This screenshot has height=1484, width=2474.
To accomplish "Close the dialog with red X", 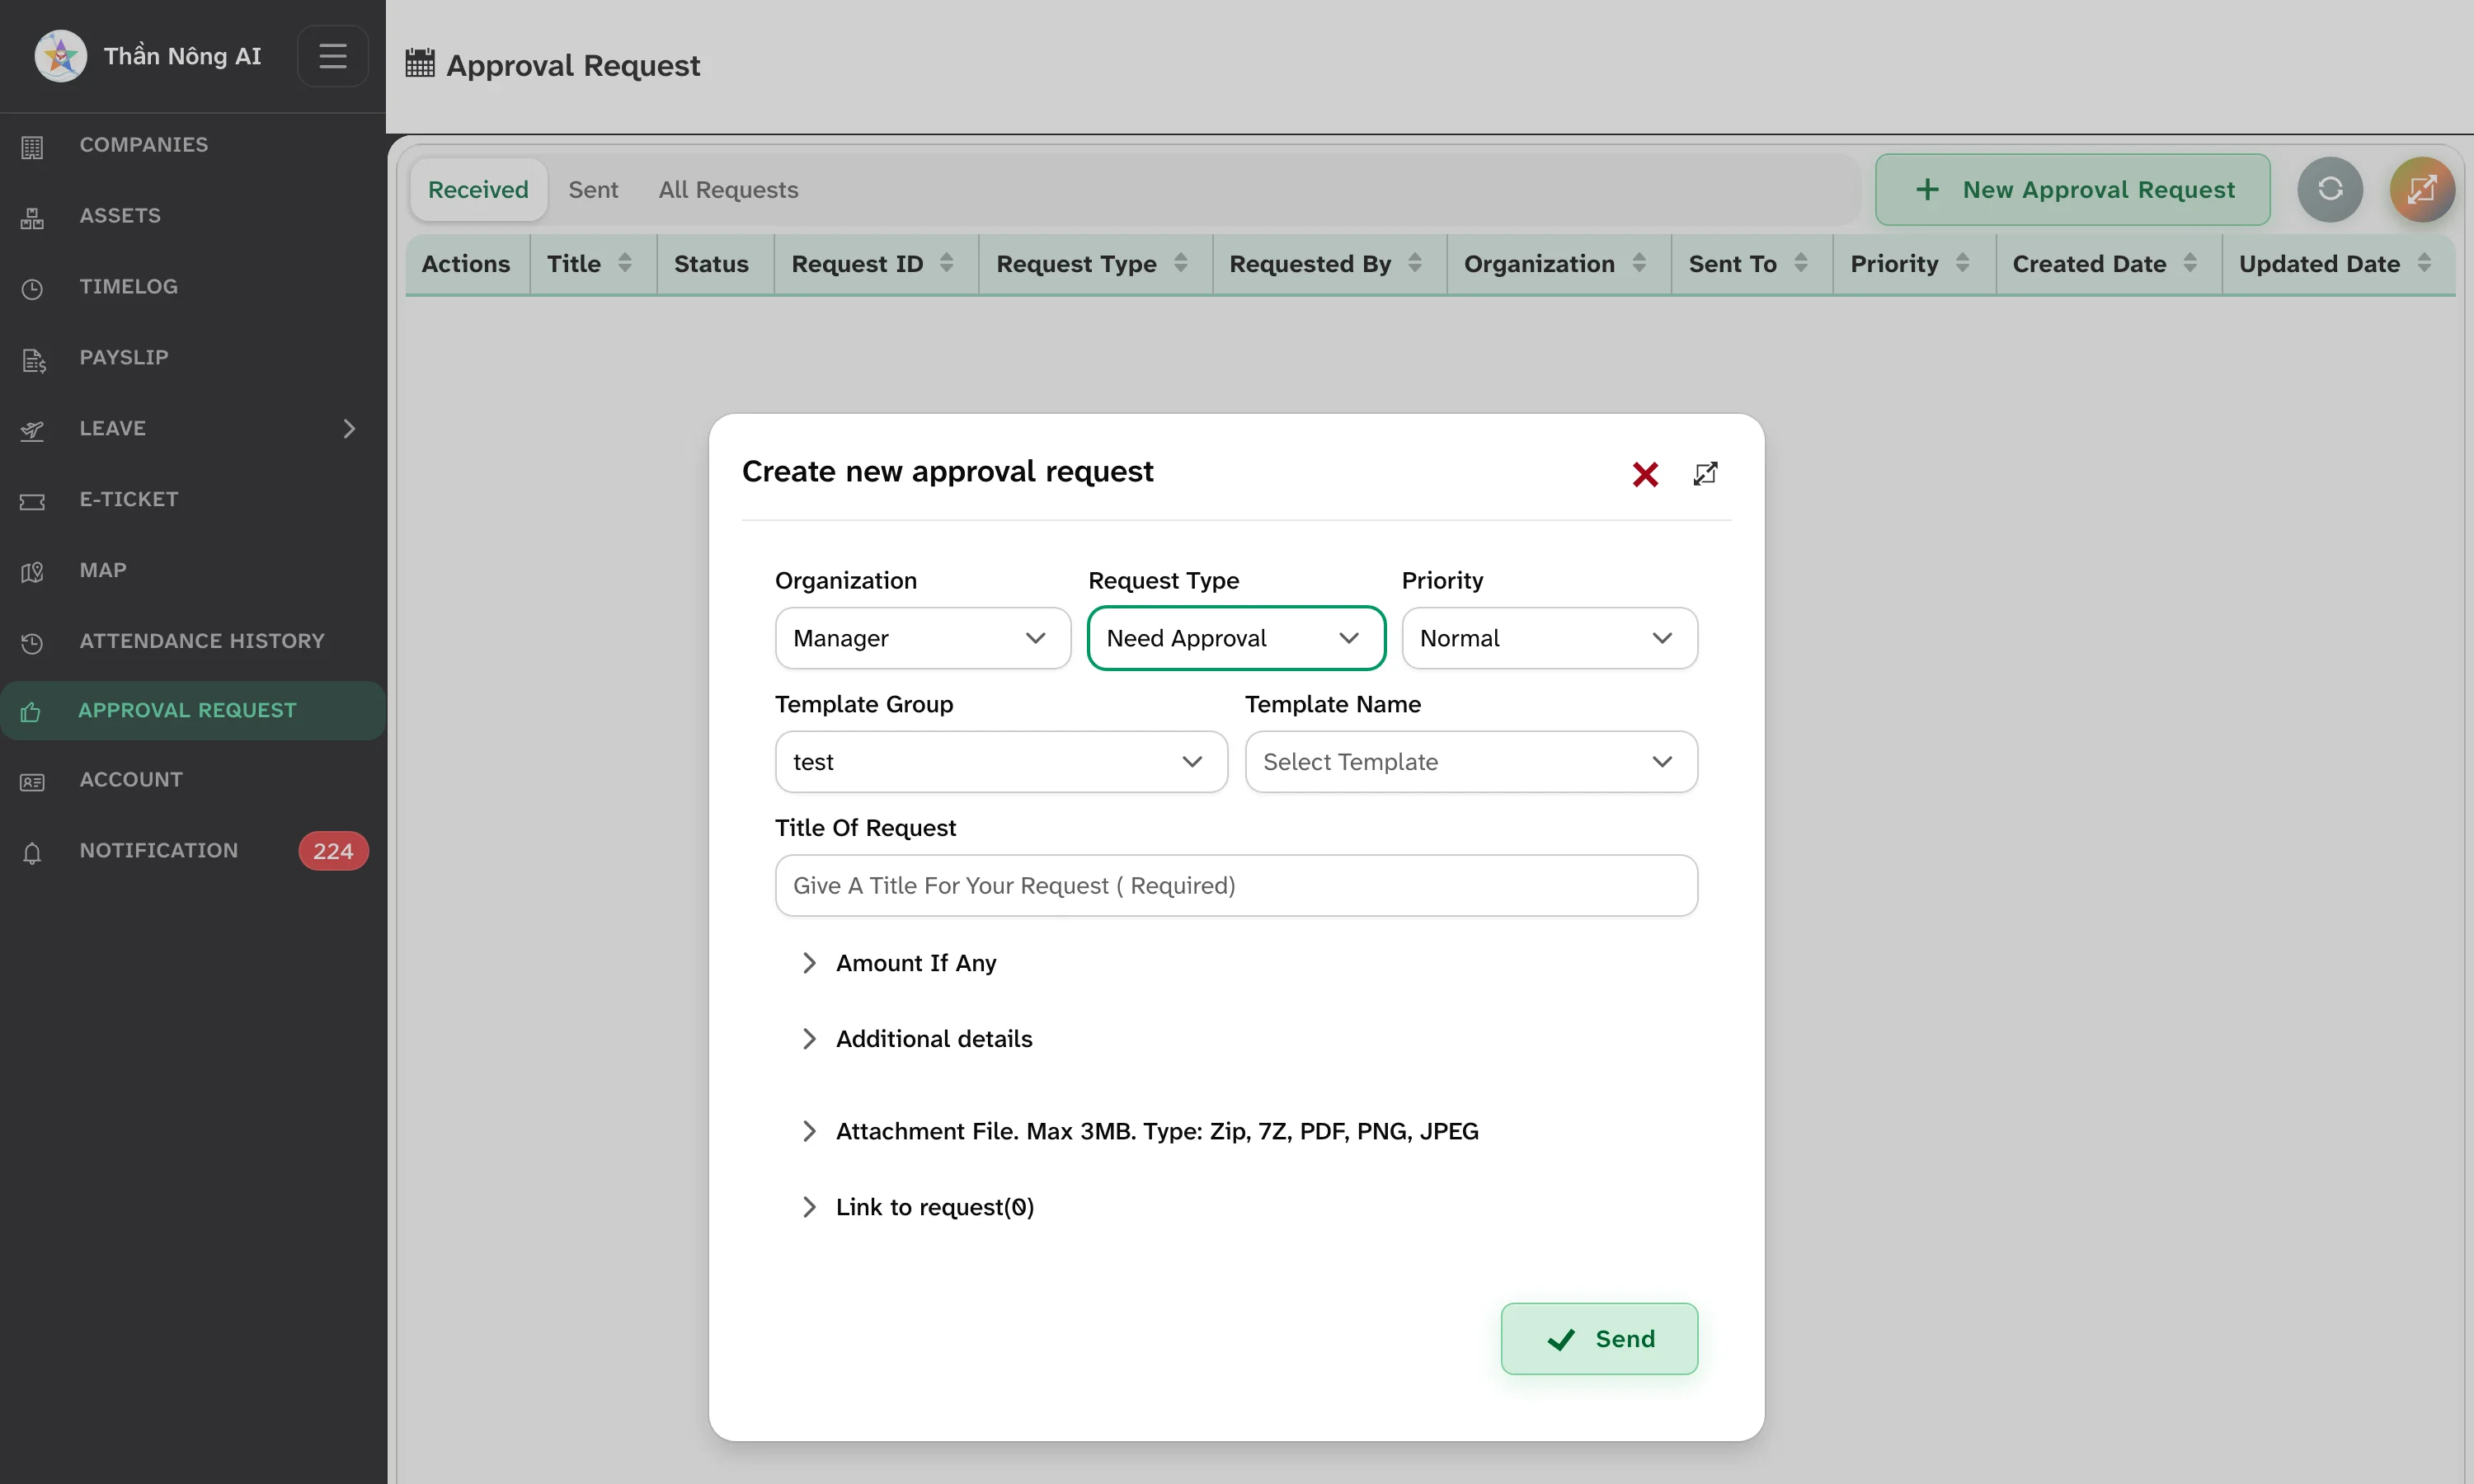I will pyautogui.click(x=1645, y=474).
